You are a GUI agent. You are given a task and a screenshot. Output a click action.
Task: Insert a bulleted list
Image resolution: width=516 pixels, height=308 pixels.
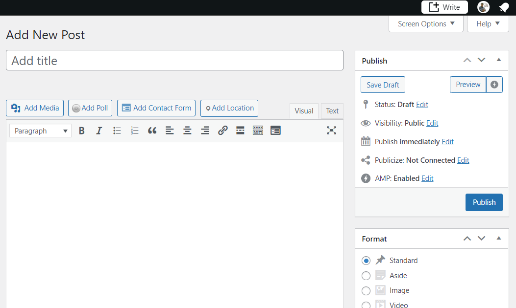117,130
